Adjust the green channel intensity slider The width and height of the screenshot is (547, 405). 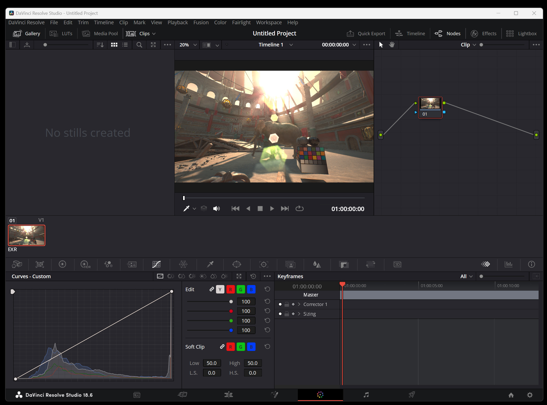231,321
